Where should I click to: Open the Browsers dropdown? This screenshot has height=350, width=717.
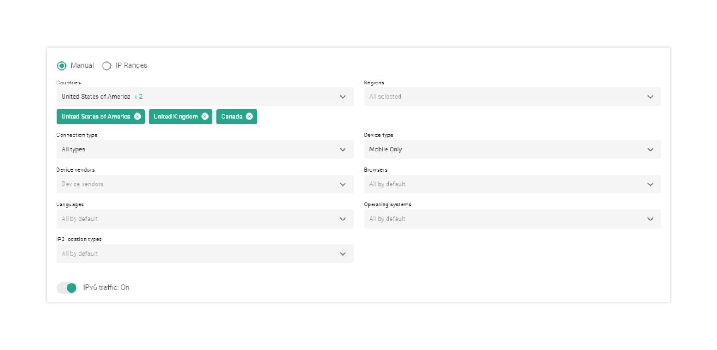click(x=512, y=184)
